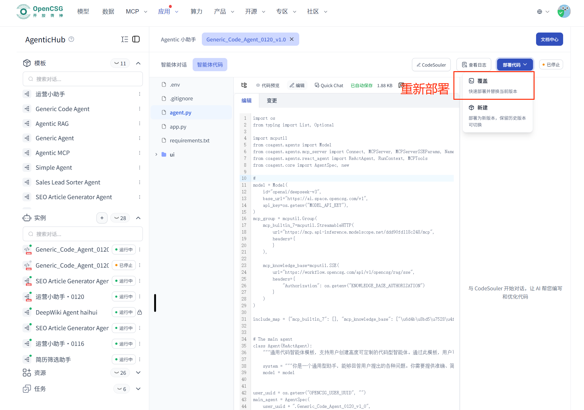Close the Generic_Code_Agent_0120_v1.0 tab

pos(292,39)
